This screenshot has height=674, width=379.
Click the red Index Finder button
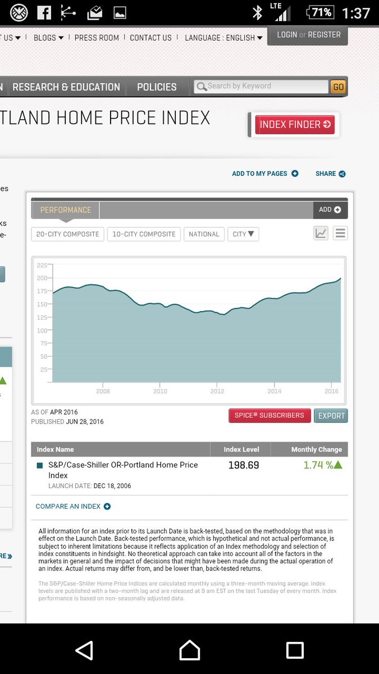[x=295, y=125]
